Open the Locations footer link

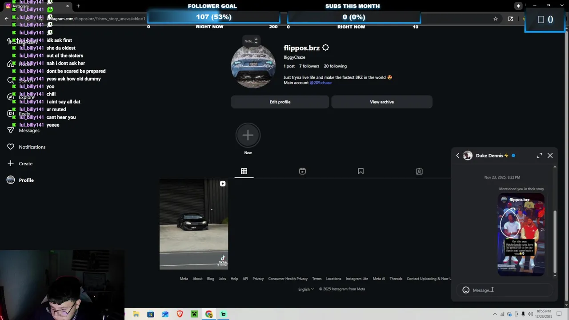(333, 279)
